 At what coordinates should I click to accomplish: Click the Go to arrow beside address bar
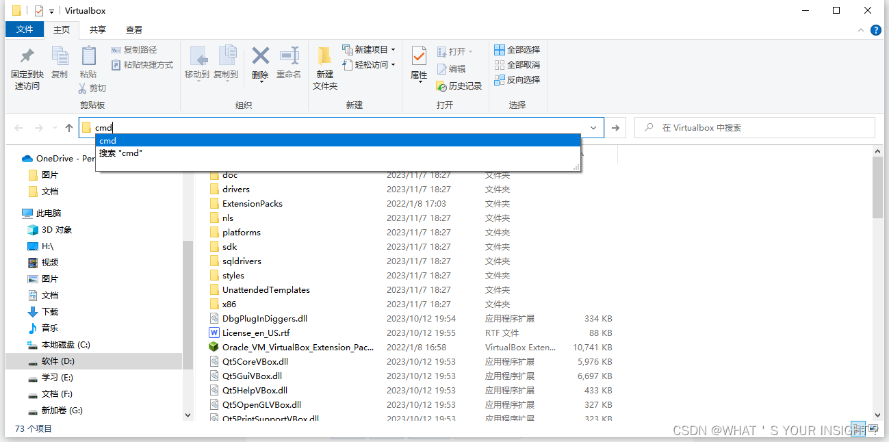(x=615, y=128)
